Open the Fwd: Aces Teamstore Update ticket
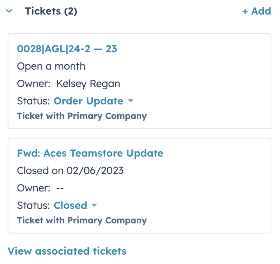The image size is (280, 264). click(x=90, y=153)
